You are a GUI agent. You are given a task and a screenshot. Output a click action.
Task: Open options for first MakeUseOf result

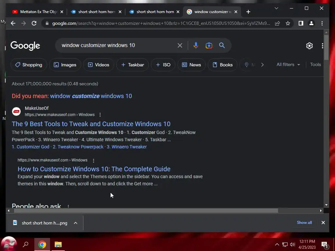coord(100,115)
